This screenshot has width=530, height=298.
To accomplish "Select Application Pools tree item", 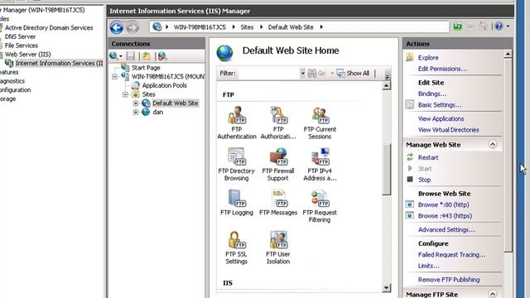I will [164, 85].
